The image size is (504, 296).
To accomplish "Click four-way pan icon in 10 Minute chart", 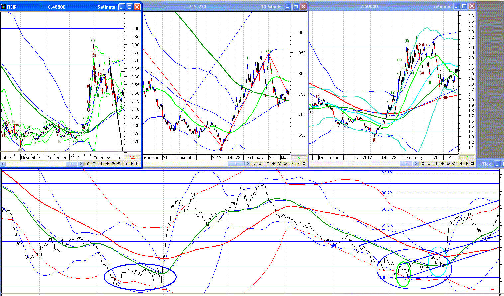I will point(274,163).
